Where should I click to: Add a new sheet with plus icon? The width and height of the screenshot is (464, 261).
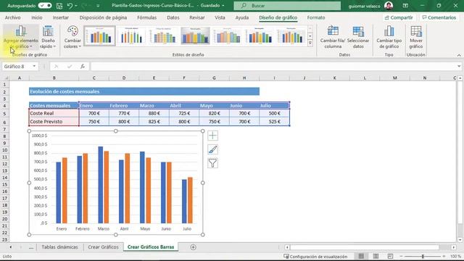[x=194, y=247]
